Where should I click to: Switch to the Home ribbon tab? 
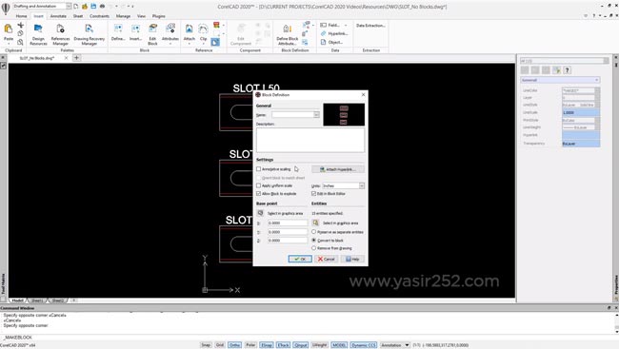(x=21, y=16)
